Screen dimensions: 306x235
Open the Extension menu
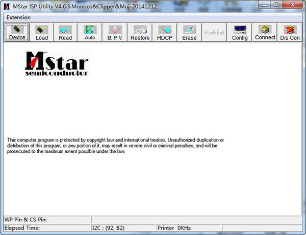point(18,17)
